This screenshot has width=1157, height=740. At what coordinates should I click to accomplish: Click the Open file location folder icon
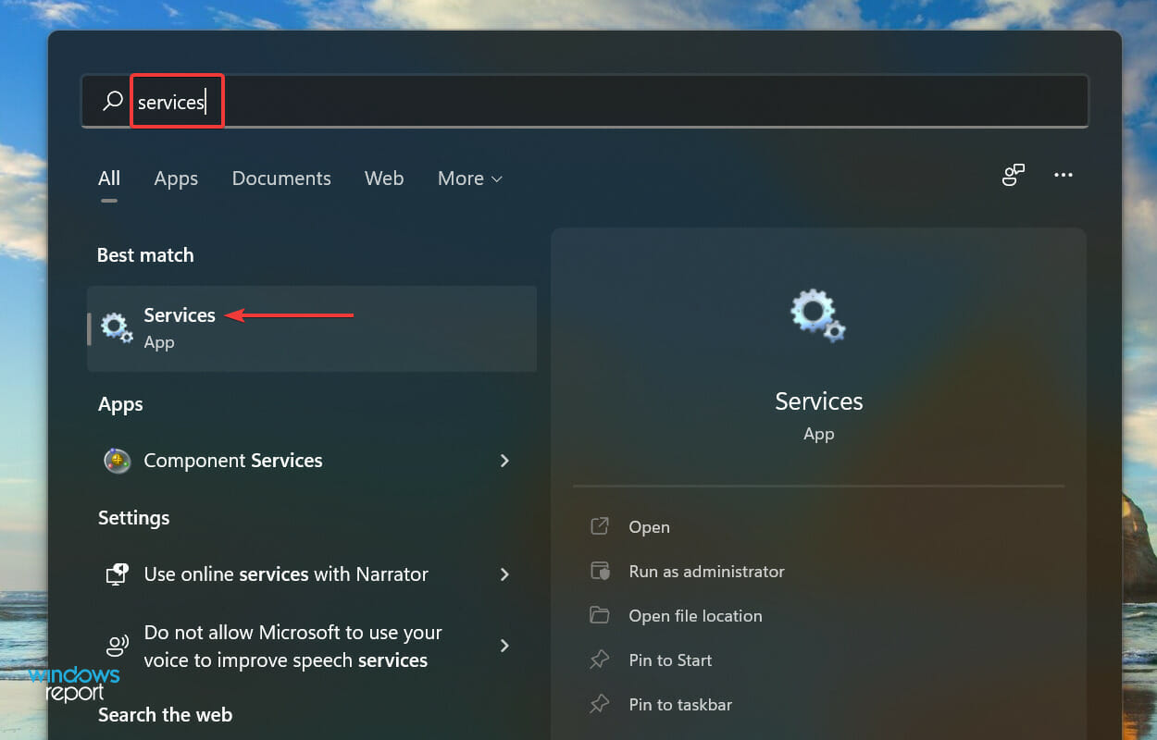tap(600, 615)
